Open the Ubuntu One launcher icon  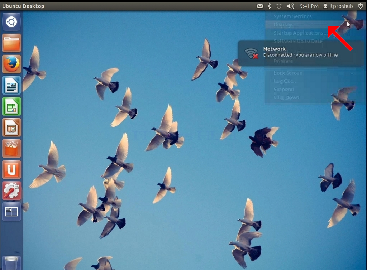pos(11,169)
